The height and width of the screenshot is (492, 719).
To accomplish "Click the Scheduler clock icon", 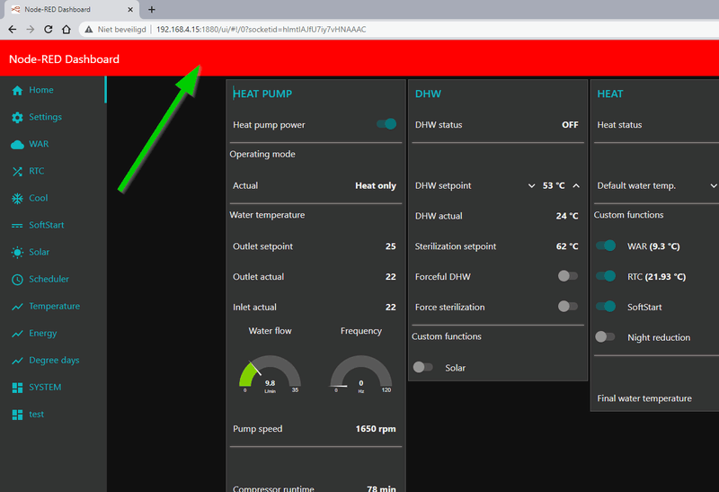I will coord(17,280).
